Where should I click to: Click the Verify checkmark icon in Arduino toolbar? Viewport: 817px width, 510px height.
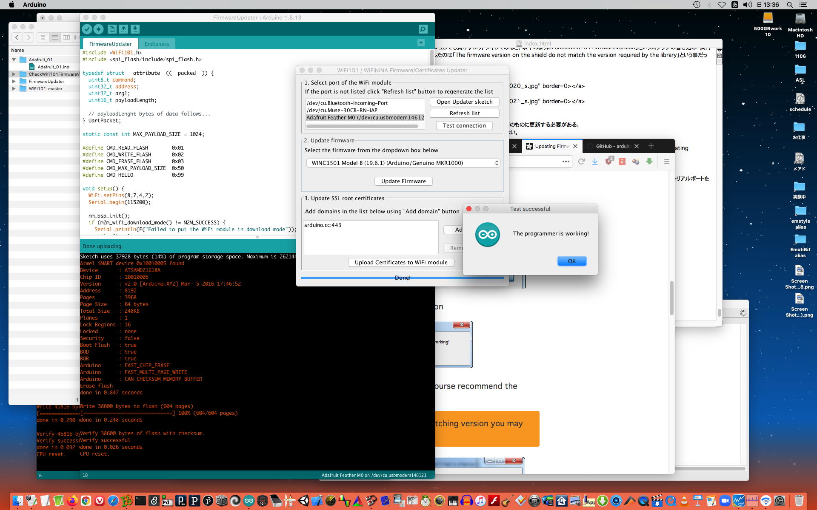87,29
